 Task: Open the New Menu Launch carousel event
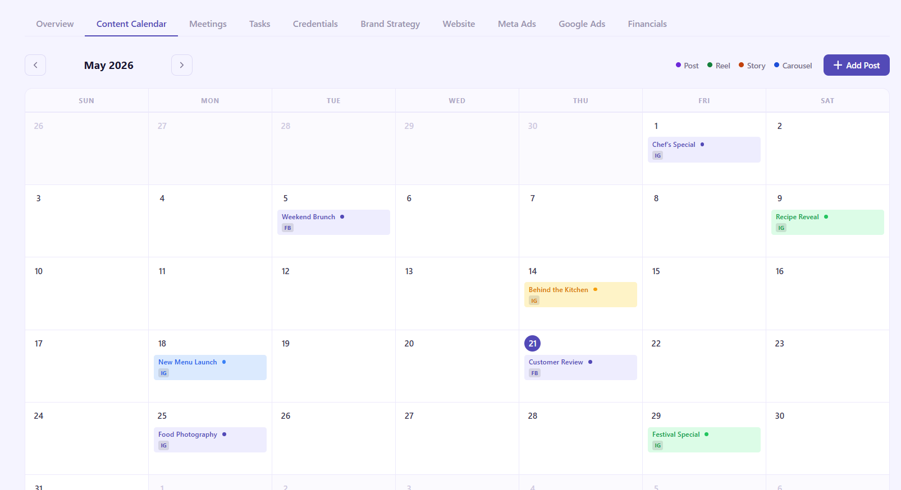click(x=210, y=367)
